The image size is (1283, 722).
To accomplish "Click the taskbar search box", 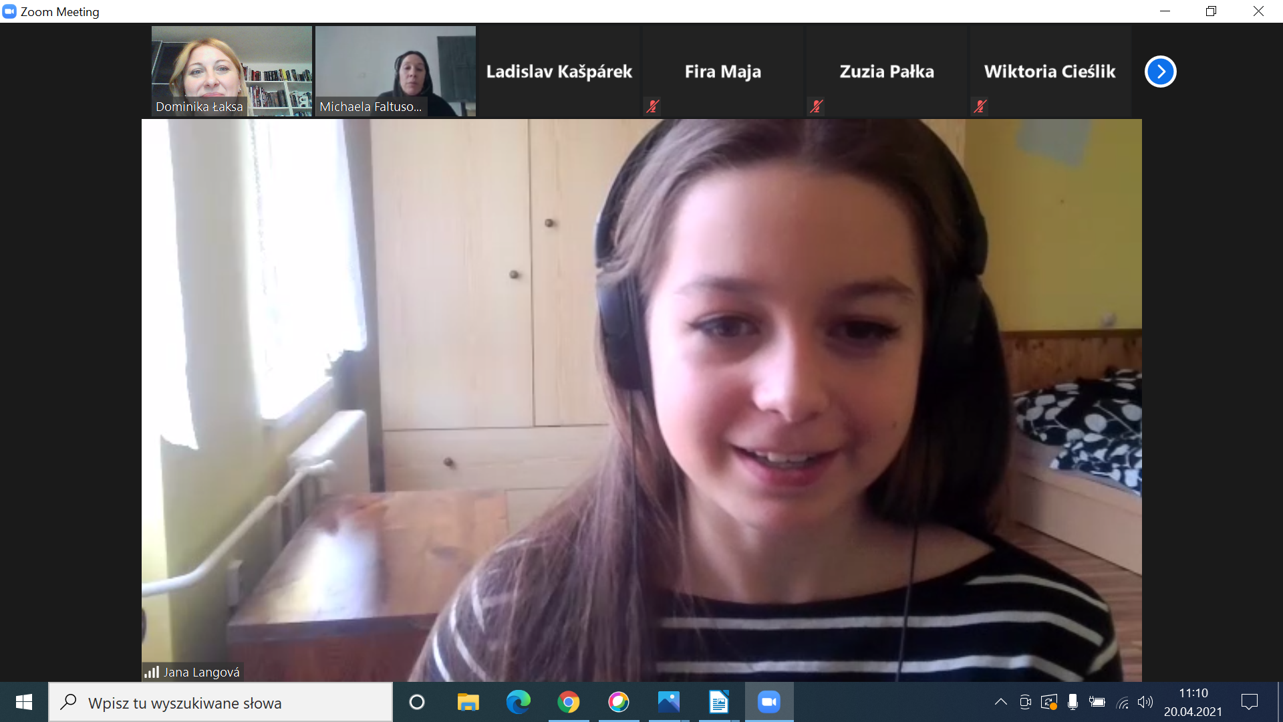I will [x=221, y=702].
